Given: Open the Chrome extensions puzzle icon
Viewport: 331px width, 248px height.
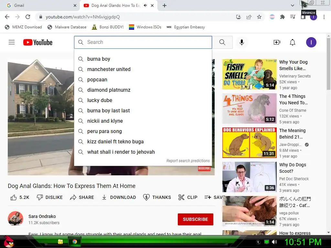Looking at the screenshot, I should coord(282,17).
